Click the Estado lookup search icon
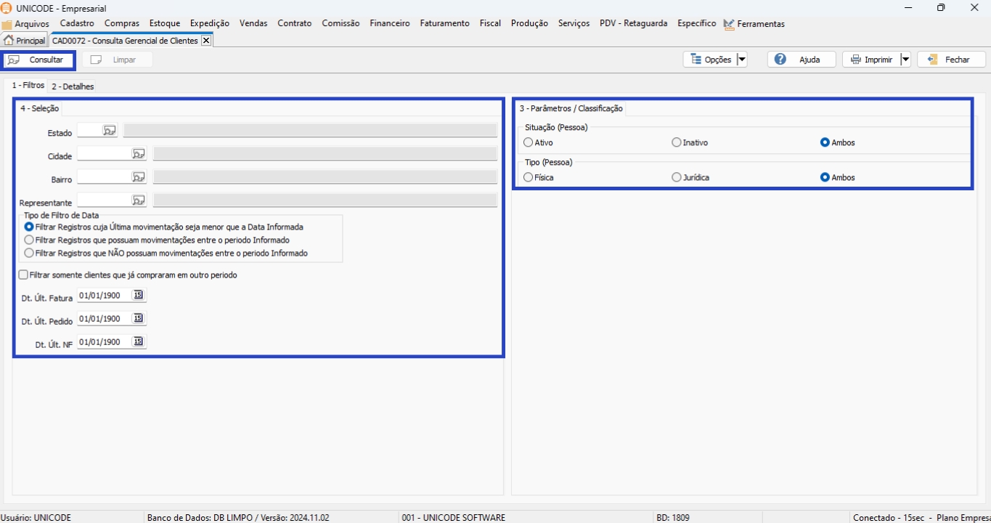 [110, 131]
